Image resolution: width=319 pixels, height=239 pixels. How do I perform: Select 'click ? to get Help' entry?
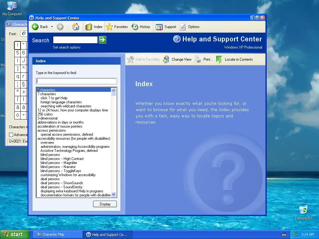pyautogui.click(x=74, y=98)
